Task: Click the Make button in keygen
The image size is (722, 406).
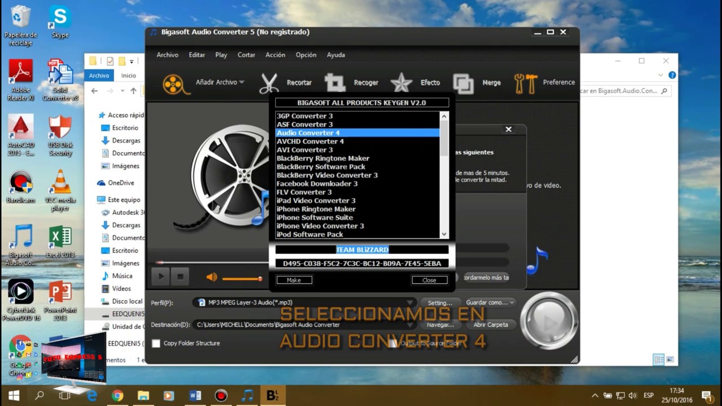Action: click(294, 280)
